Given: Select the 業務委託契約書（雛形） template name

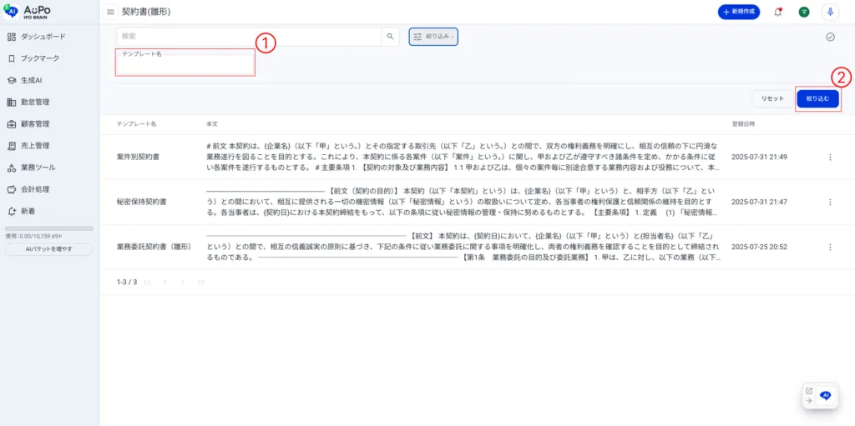Looking at the screenshot, I should coord(154,247).
